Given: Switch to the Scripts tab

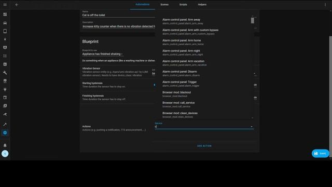Looking at the screenshot, I should pyautogui.click(x=183, y=5).
